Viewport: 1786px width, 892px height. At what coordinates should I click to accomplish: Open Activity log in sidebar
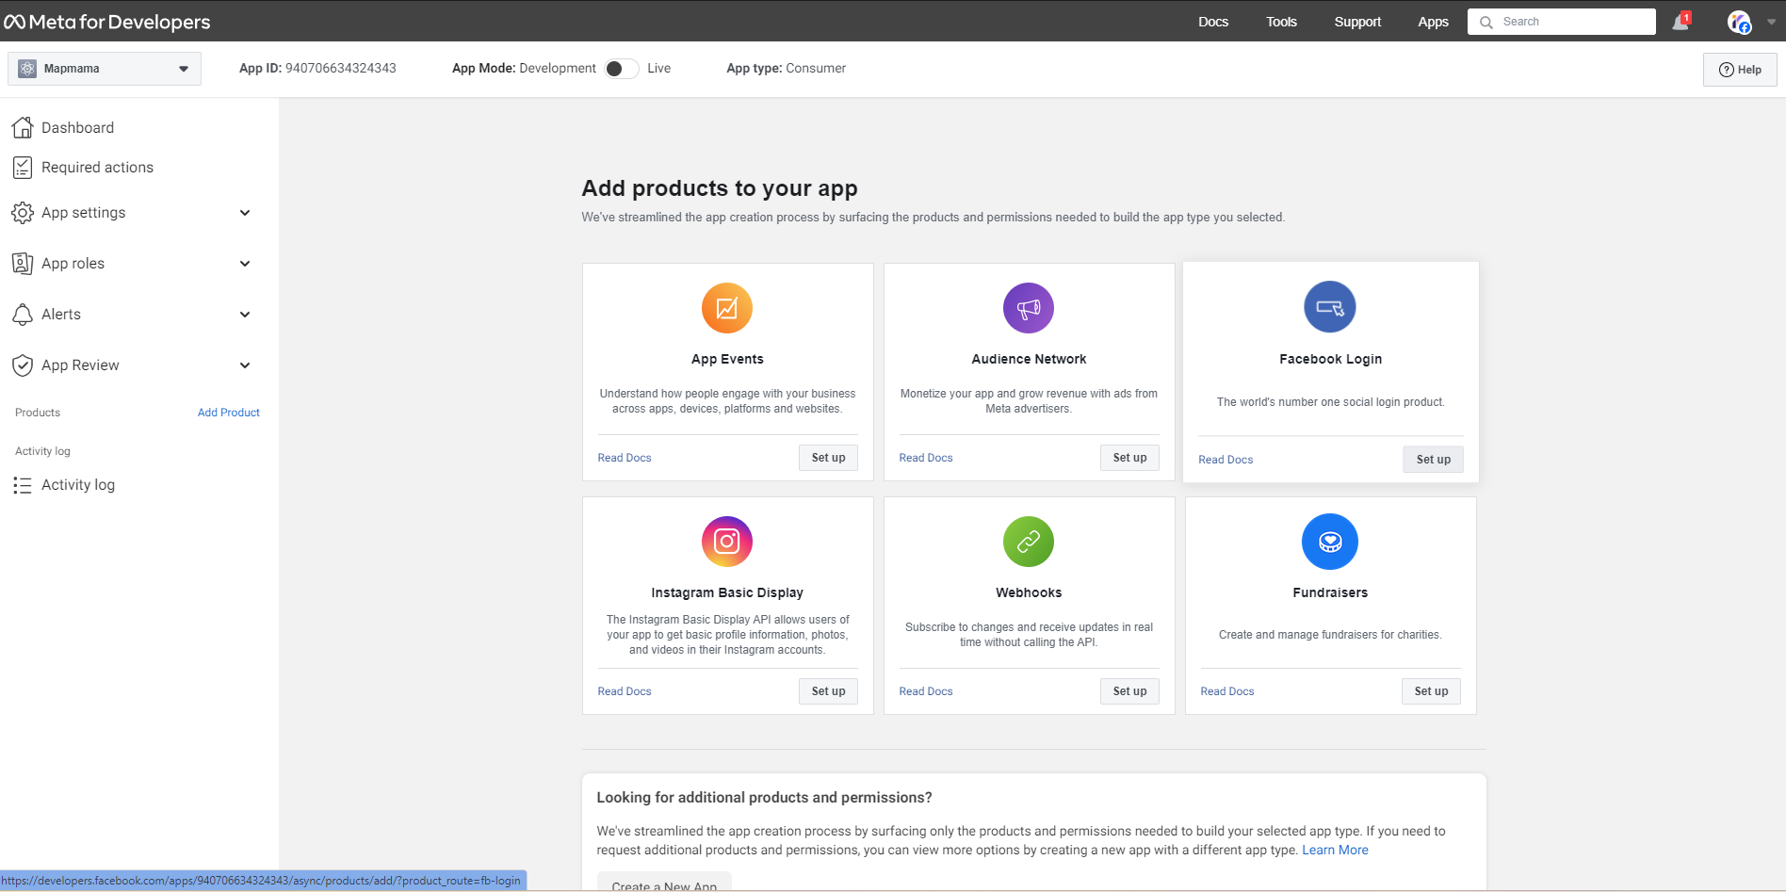pyautogui.click(x=78, y=485)
